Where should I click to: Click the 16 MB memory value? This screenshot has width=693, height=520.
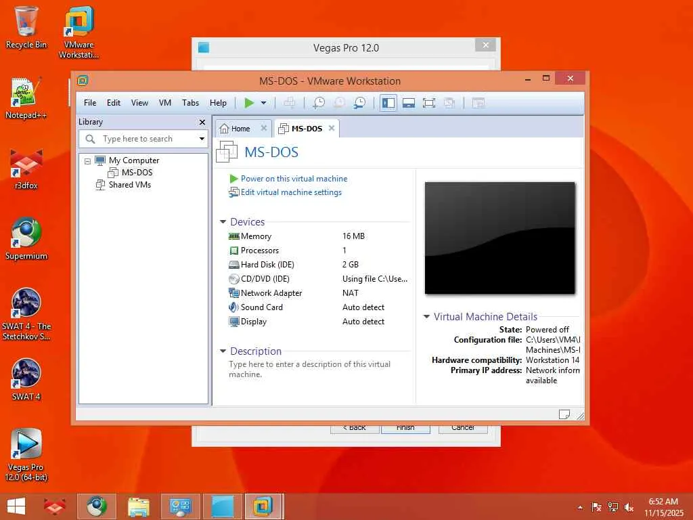(353, 236)
